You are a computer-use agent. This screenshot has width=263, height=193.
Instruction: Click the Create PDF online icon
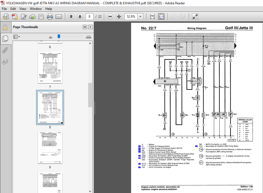[6, 17]
